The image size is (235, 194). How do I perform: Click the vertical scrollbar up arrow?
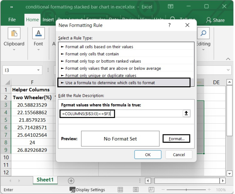[x=229, y=82]
